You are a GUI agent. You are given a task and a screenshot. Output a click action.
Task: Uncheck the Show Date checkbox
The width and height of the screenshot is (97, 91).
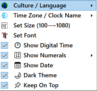point(4,65)
